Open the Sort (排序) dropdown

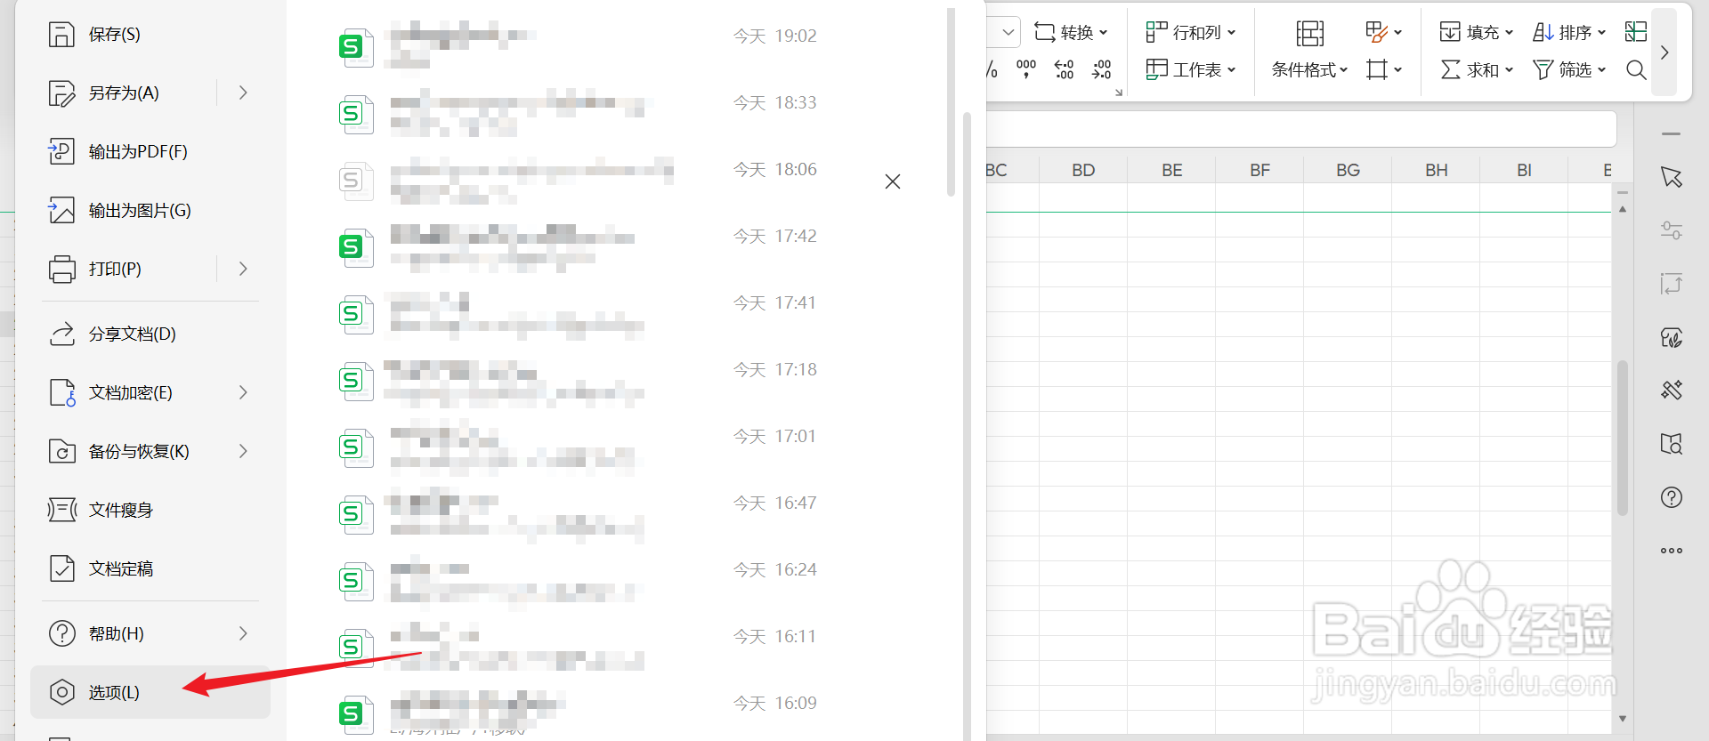click(x=1569, y=33)
